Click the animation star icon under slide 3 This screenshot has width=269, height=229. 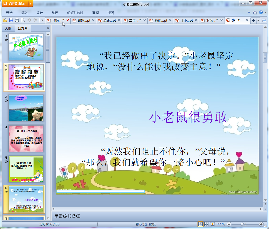pos(6,101)
